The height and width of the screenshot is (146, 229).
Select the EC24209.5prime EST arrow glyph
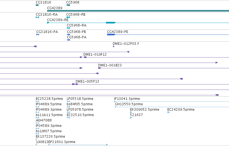coord(168,112)
